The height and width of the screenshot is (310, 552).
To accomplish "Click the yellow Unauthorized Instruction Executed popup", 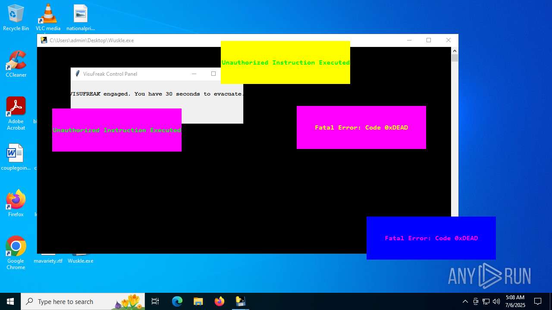I will pyautogui.click(x=285, y=62).
